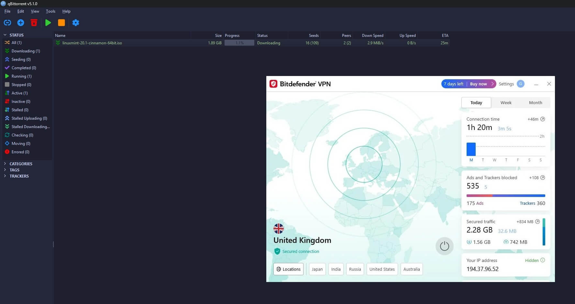Click the Linux Mint download progress bar
Viewport: 575px width, 304px height.
coord(239,43)
